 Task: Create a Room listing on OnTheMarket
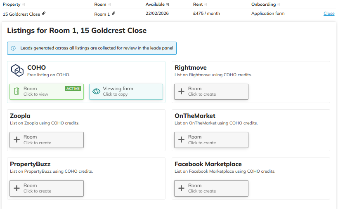[x=211, y=140]
